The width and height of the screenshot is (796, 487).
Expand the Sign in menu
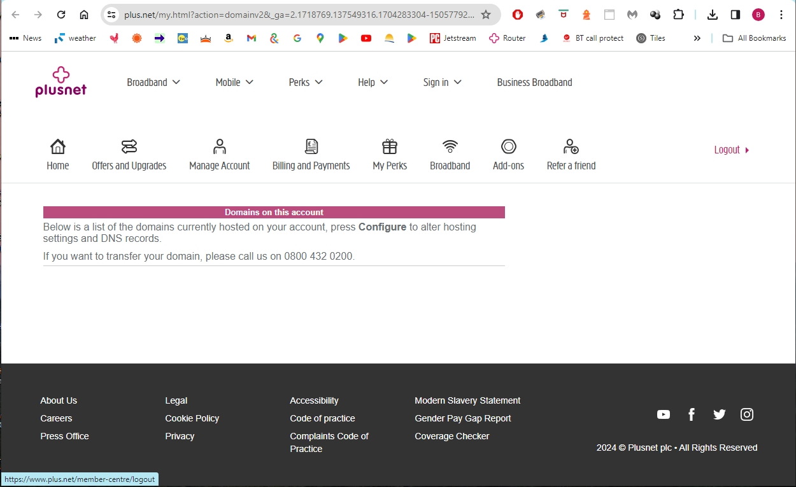[442, 82]
